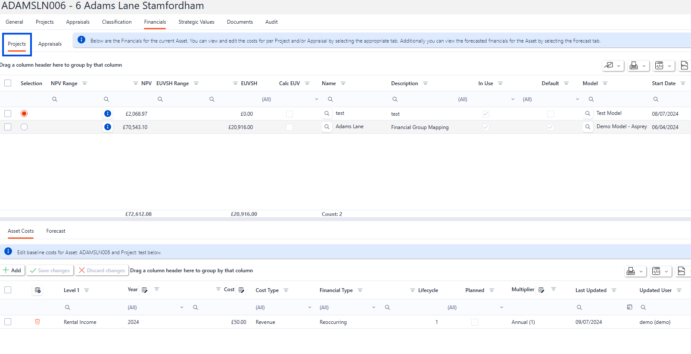Switch to the Forecast tab

pyautogui.click(x=56, y=231)
